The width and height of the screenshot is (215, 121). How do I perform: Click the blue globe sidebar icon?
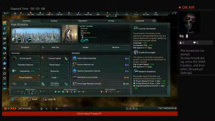coord(4,64)
